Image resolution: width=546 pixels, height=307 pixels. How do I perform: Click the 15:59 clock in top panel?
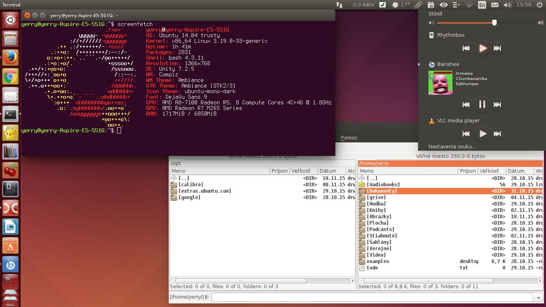click(x=524, y=5)
